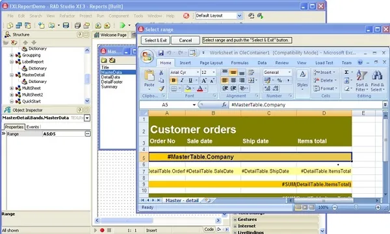Click the Paste icon in Excel ribbon
Viewport: 390px width, 234px height.
(149, 75)
